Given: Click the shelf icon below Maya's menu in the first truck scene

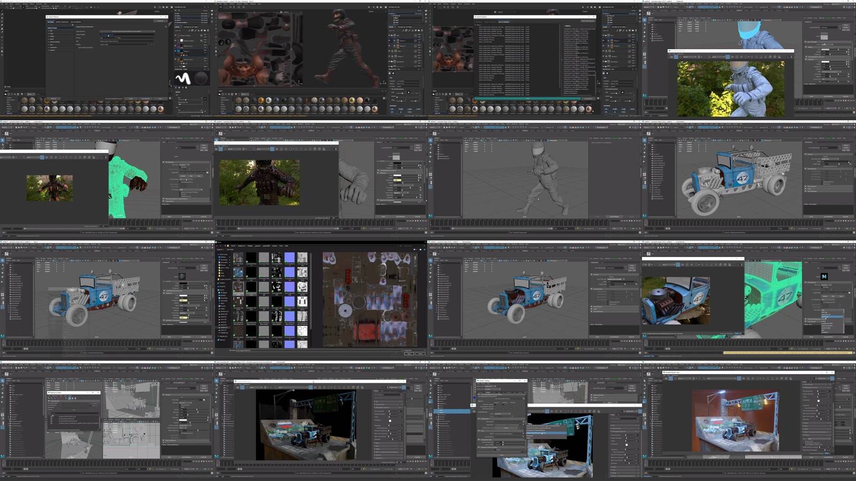Looking at the screenshot, I should coord(648,134).
